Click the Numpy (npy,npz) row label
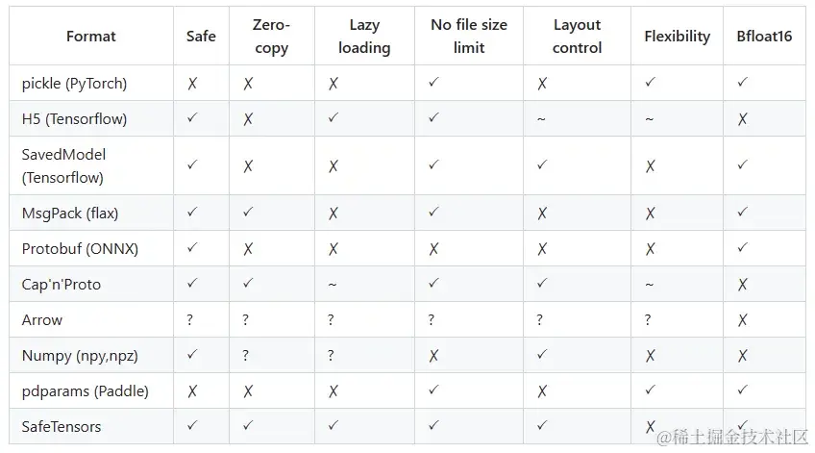This screenshot has height=453, width=815. click(x=80, y=356)
